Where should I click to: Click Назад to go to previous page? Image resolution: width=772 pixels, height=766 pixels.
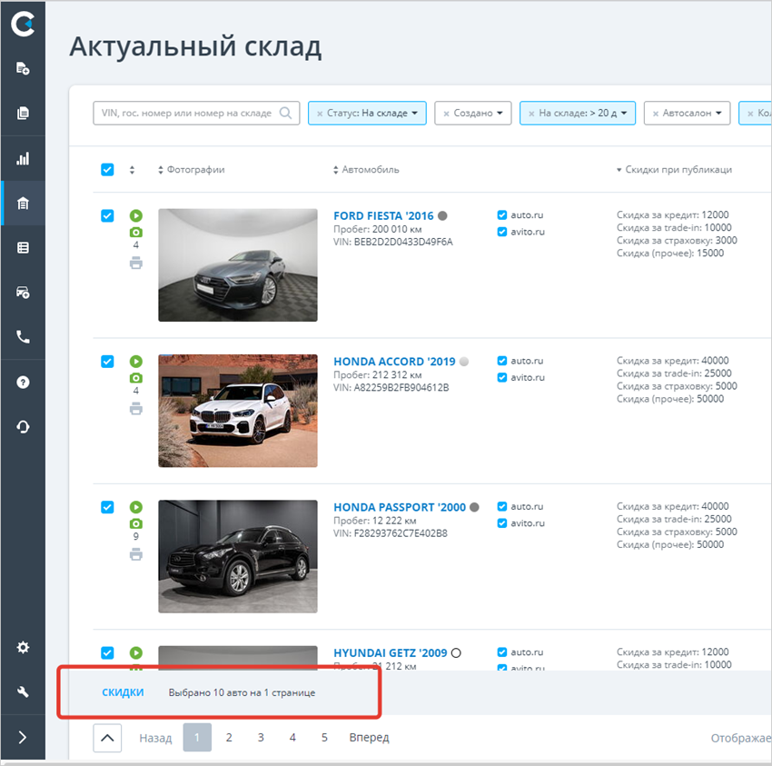click(155, 738)
